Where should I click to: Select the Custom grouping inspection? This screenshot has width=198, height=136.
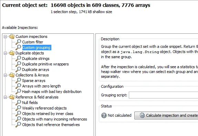(37, 48)
